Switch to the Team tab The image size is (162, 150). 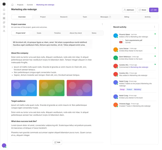[x=85, y=17]
